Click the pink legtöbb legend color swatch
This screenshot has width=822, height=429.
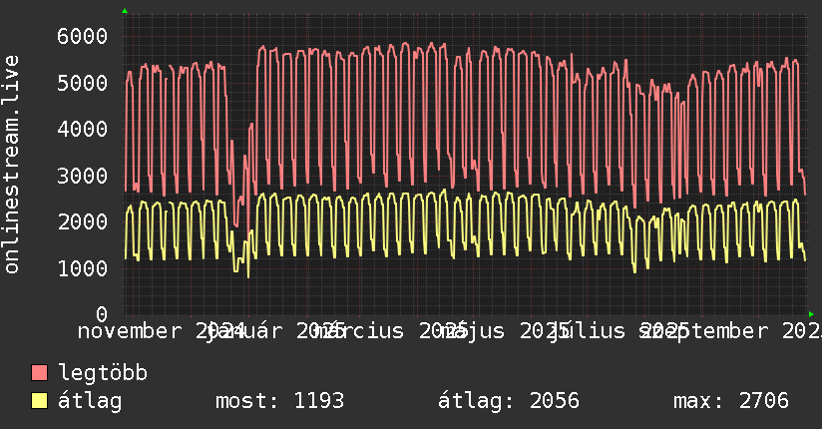tap(39, 373)
